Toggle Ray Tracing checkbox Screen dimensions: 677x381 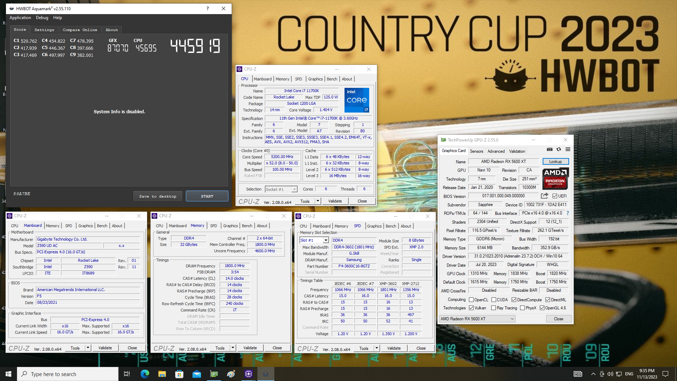(x=494, y=308)
